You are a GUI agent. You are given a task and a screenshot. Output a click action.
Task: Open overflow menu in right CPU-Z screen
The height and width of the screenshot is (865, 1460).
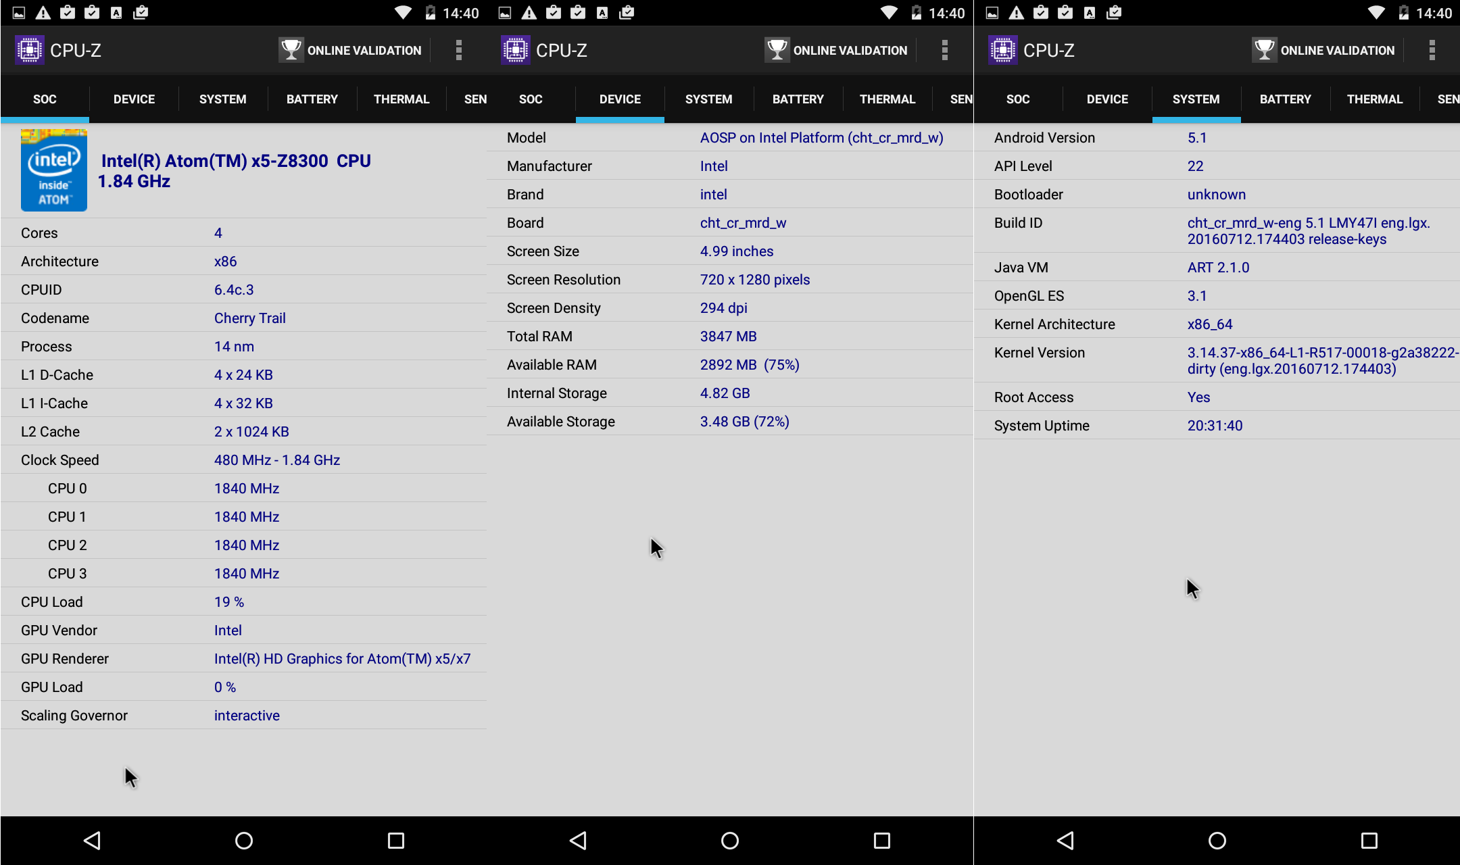tap(1432, 50)
